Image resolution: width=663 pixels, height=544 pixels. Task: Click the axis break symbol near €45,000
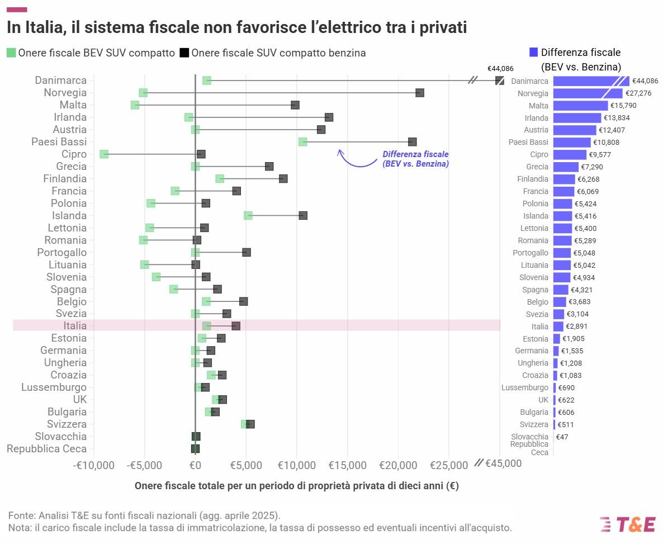[479, 463]
